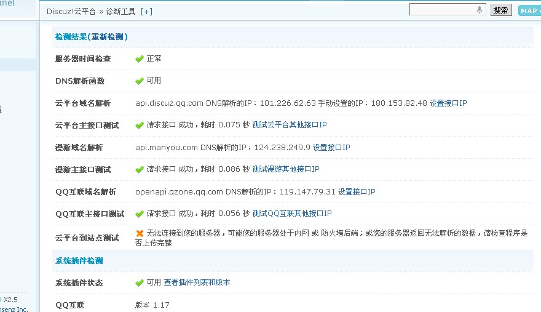The height and width of the screenshot is (312, 541).
Task: Click 重新检测 in the results header
Action: (108, 37)
